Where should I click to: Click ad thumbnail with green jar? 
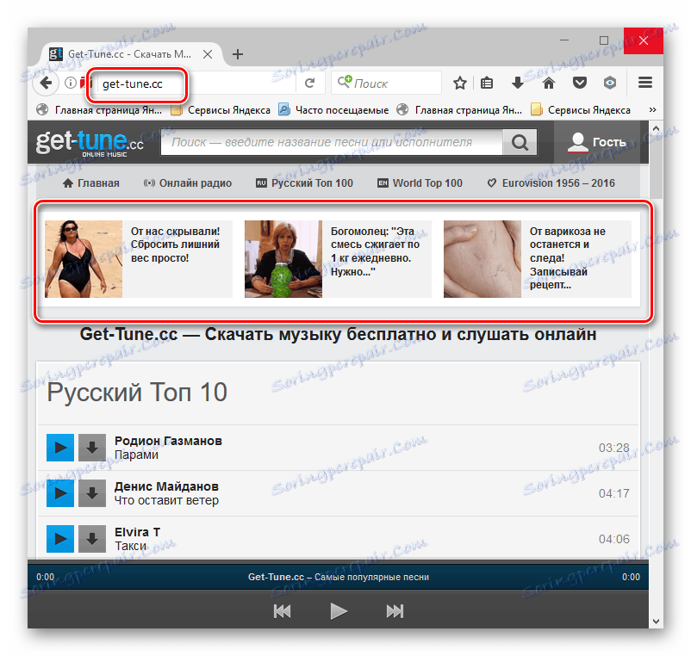click(x=283, y=259)
